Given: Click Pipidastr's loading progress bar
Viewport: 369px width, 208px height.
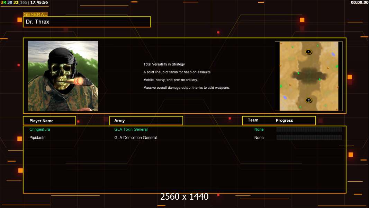Looking at the screenshot, I should (309, 138).
